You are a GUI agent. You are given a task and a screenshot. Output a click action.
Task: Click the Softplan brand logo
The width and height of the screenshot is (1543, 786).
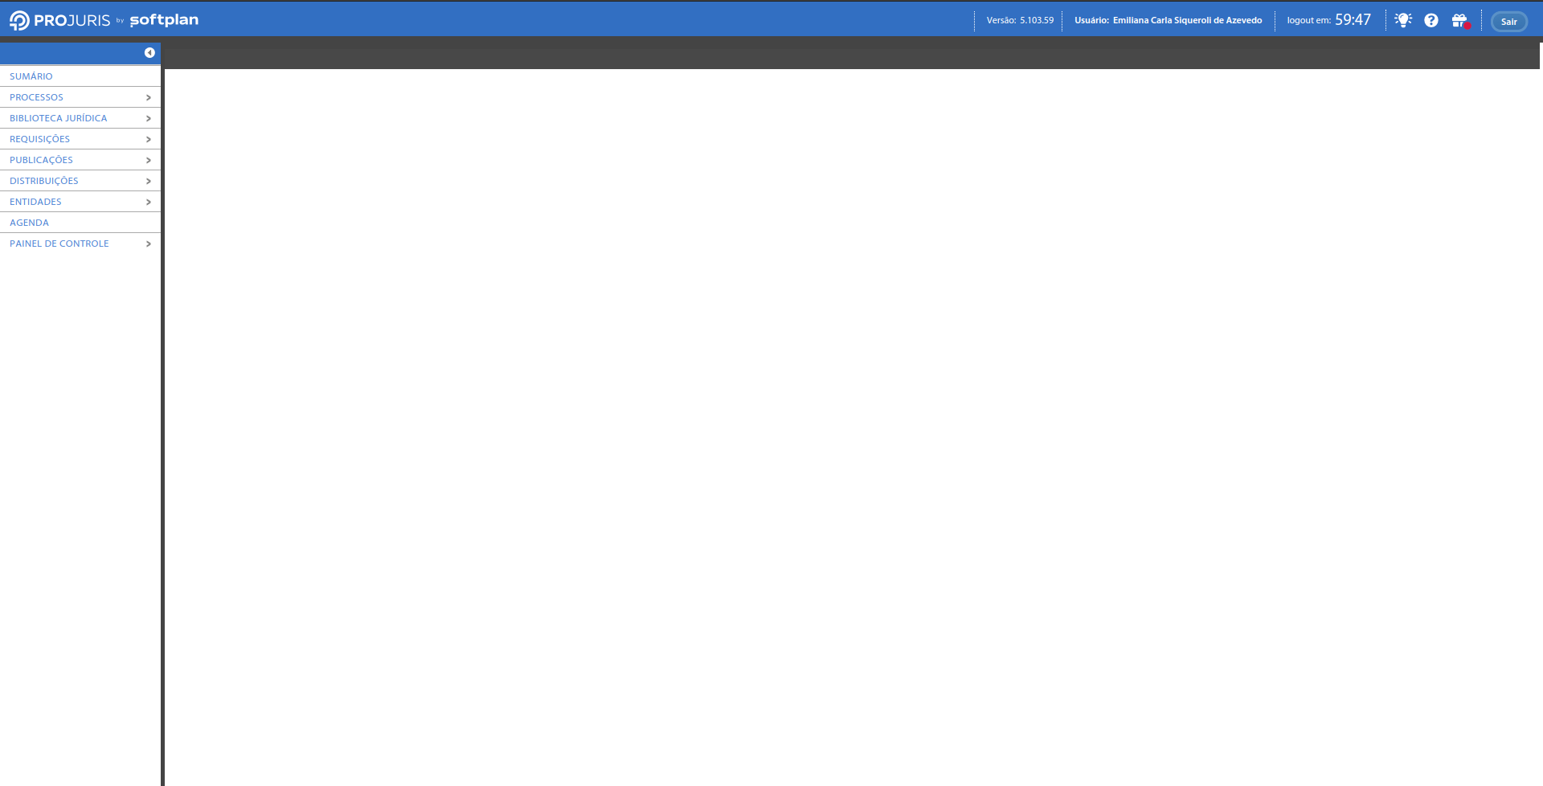click(x=164, y=20)
